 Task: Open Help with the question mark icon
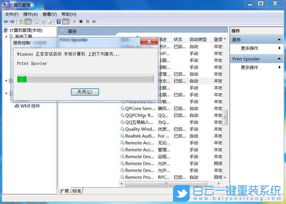click(x=59, y=22)
